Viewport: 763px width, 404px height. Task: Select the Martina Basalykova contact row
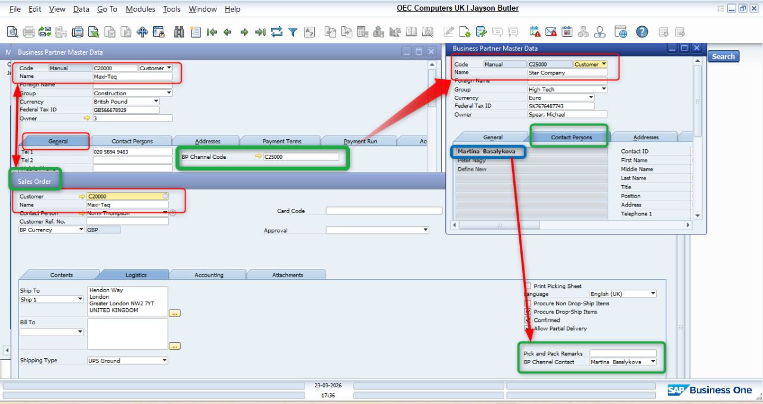point(531,152)
